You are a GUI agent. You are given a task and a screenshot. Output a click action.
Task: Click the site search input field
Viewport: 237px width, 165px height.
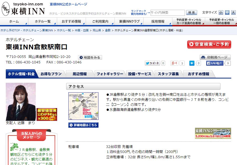coord(167,13)
